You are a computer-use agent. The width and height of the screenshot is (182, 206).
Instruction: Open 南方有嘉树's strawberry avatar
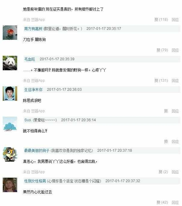tap(10, 33)
